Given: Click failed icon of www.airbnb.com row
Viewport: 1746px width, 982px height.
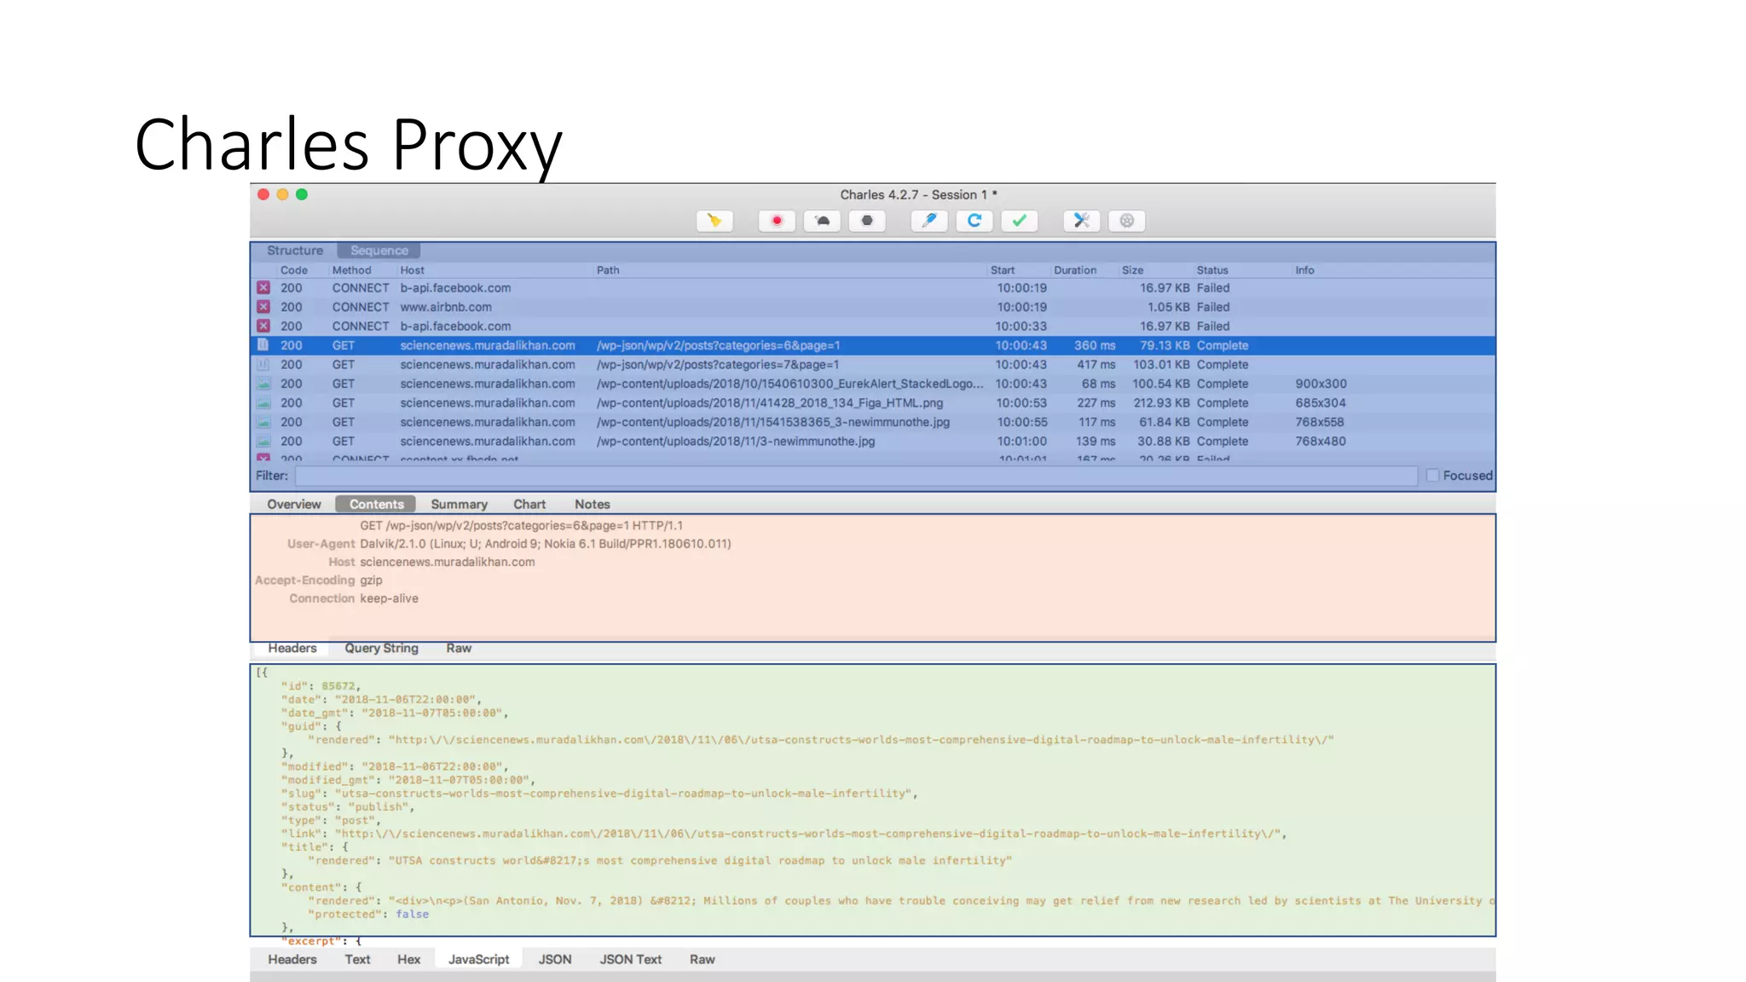Looking at the screenshot, I should click(x=263, y=307).
